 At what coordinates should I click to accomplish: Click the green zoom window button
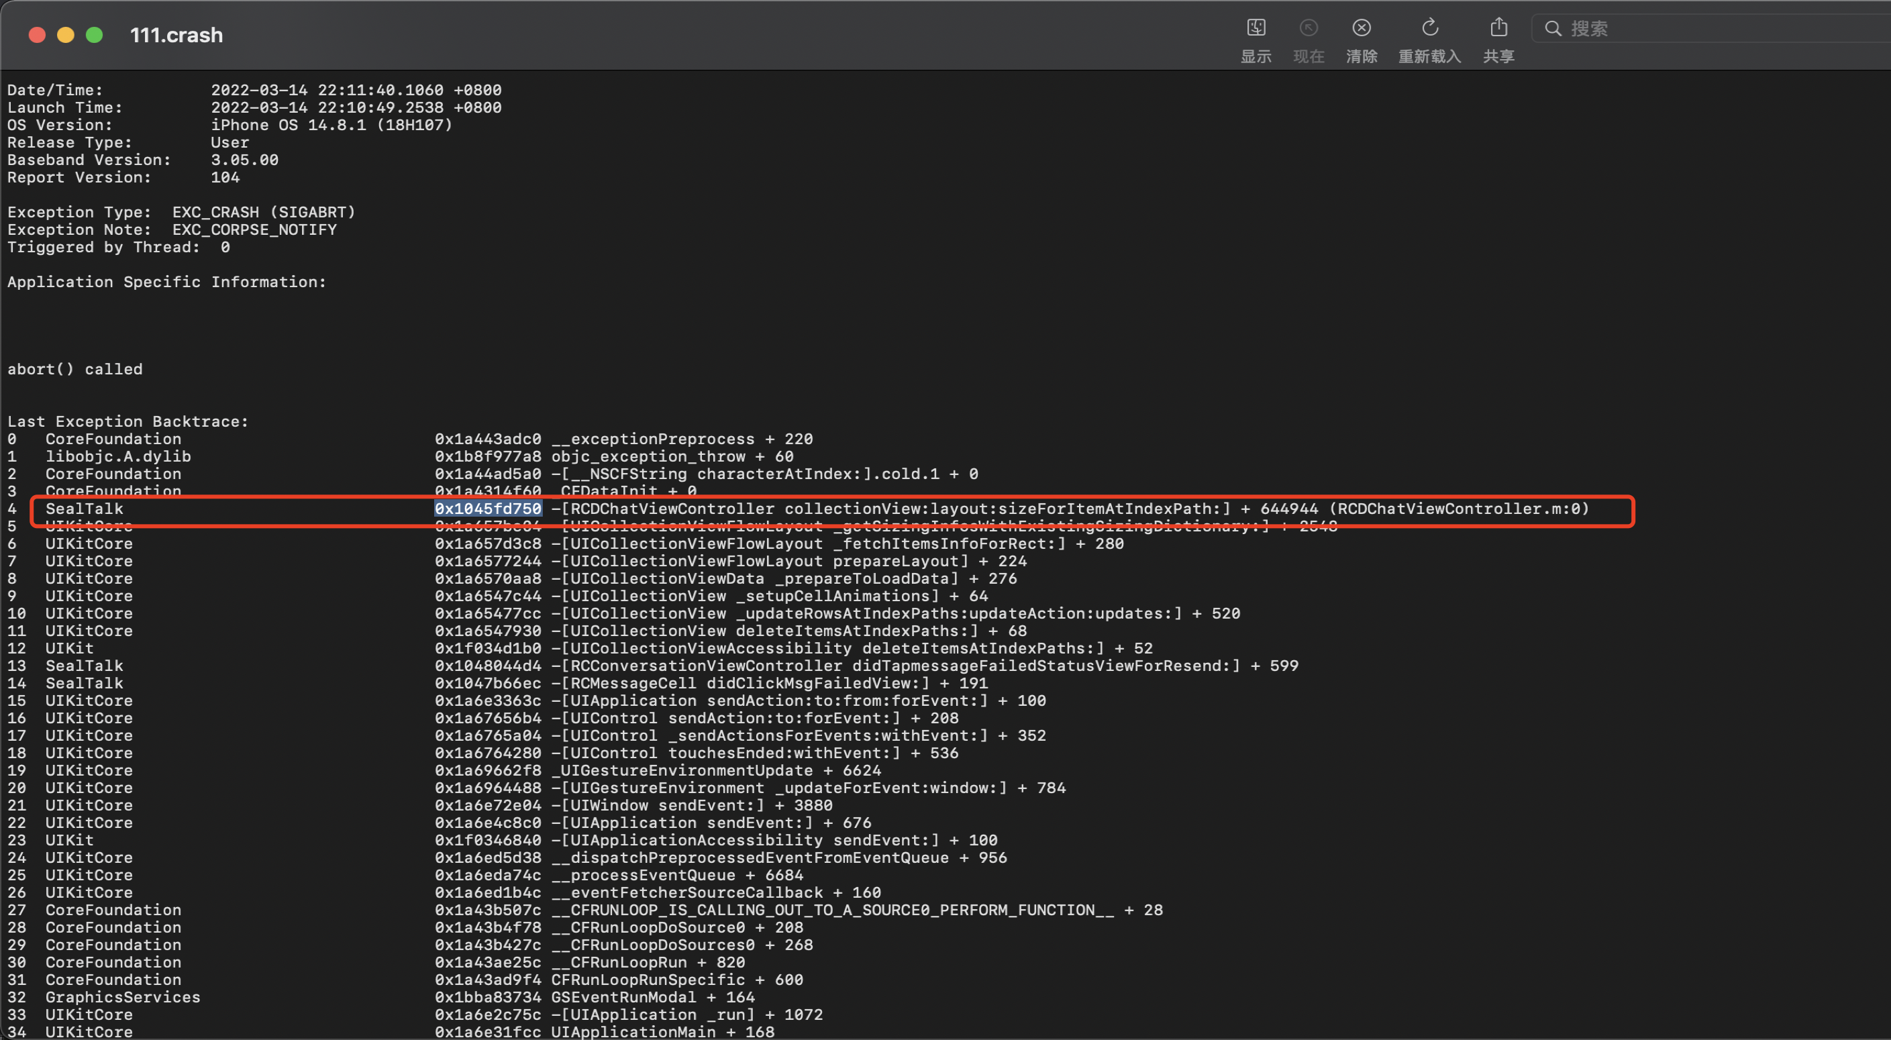click(x=94, y=36)
